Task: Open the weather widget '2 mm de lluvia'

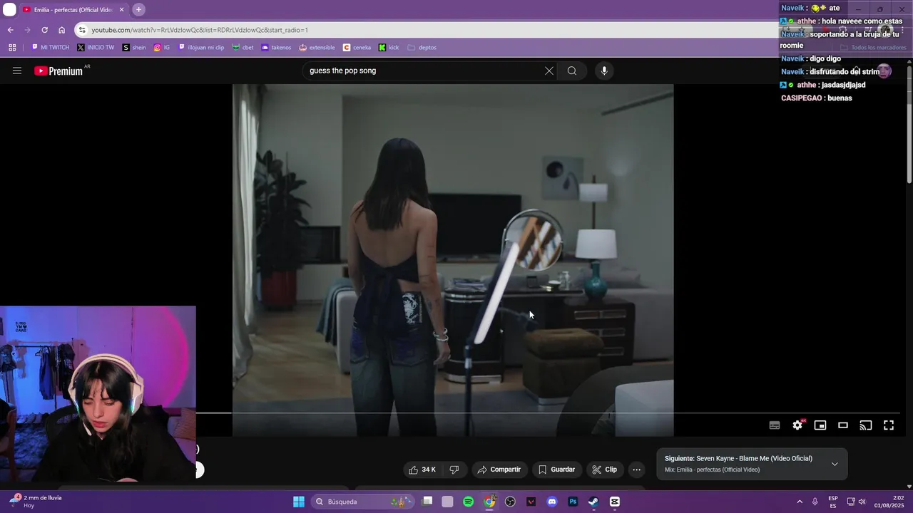Action: tap(36, 502)
